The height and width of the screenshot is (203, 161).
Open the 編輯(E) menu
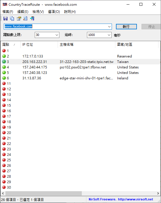click(x=23, y=12)
